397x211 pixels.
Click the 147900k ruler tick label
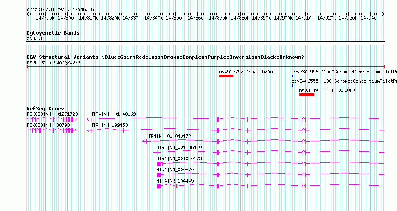pos(283,18)
